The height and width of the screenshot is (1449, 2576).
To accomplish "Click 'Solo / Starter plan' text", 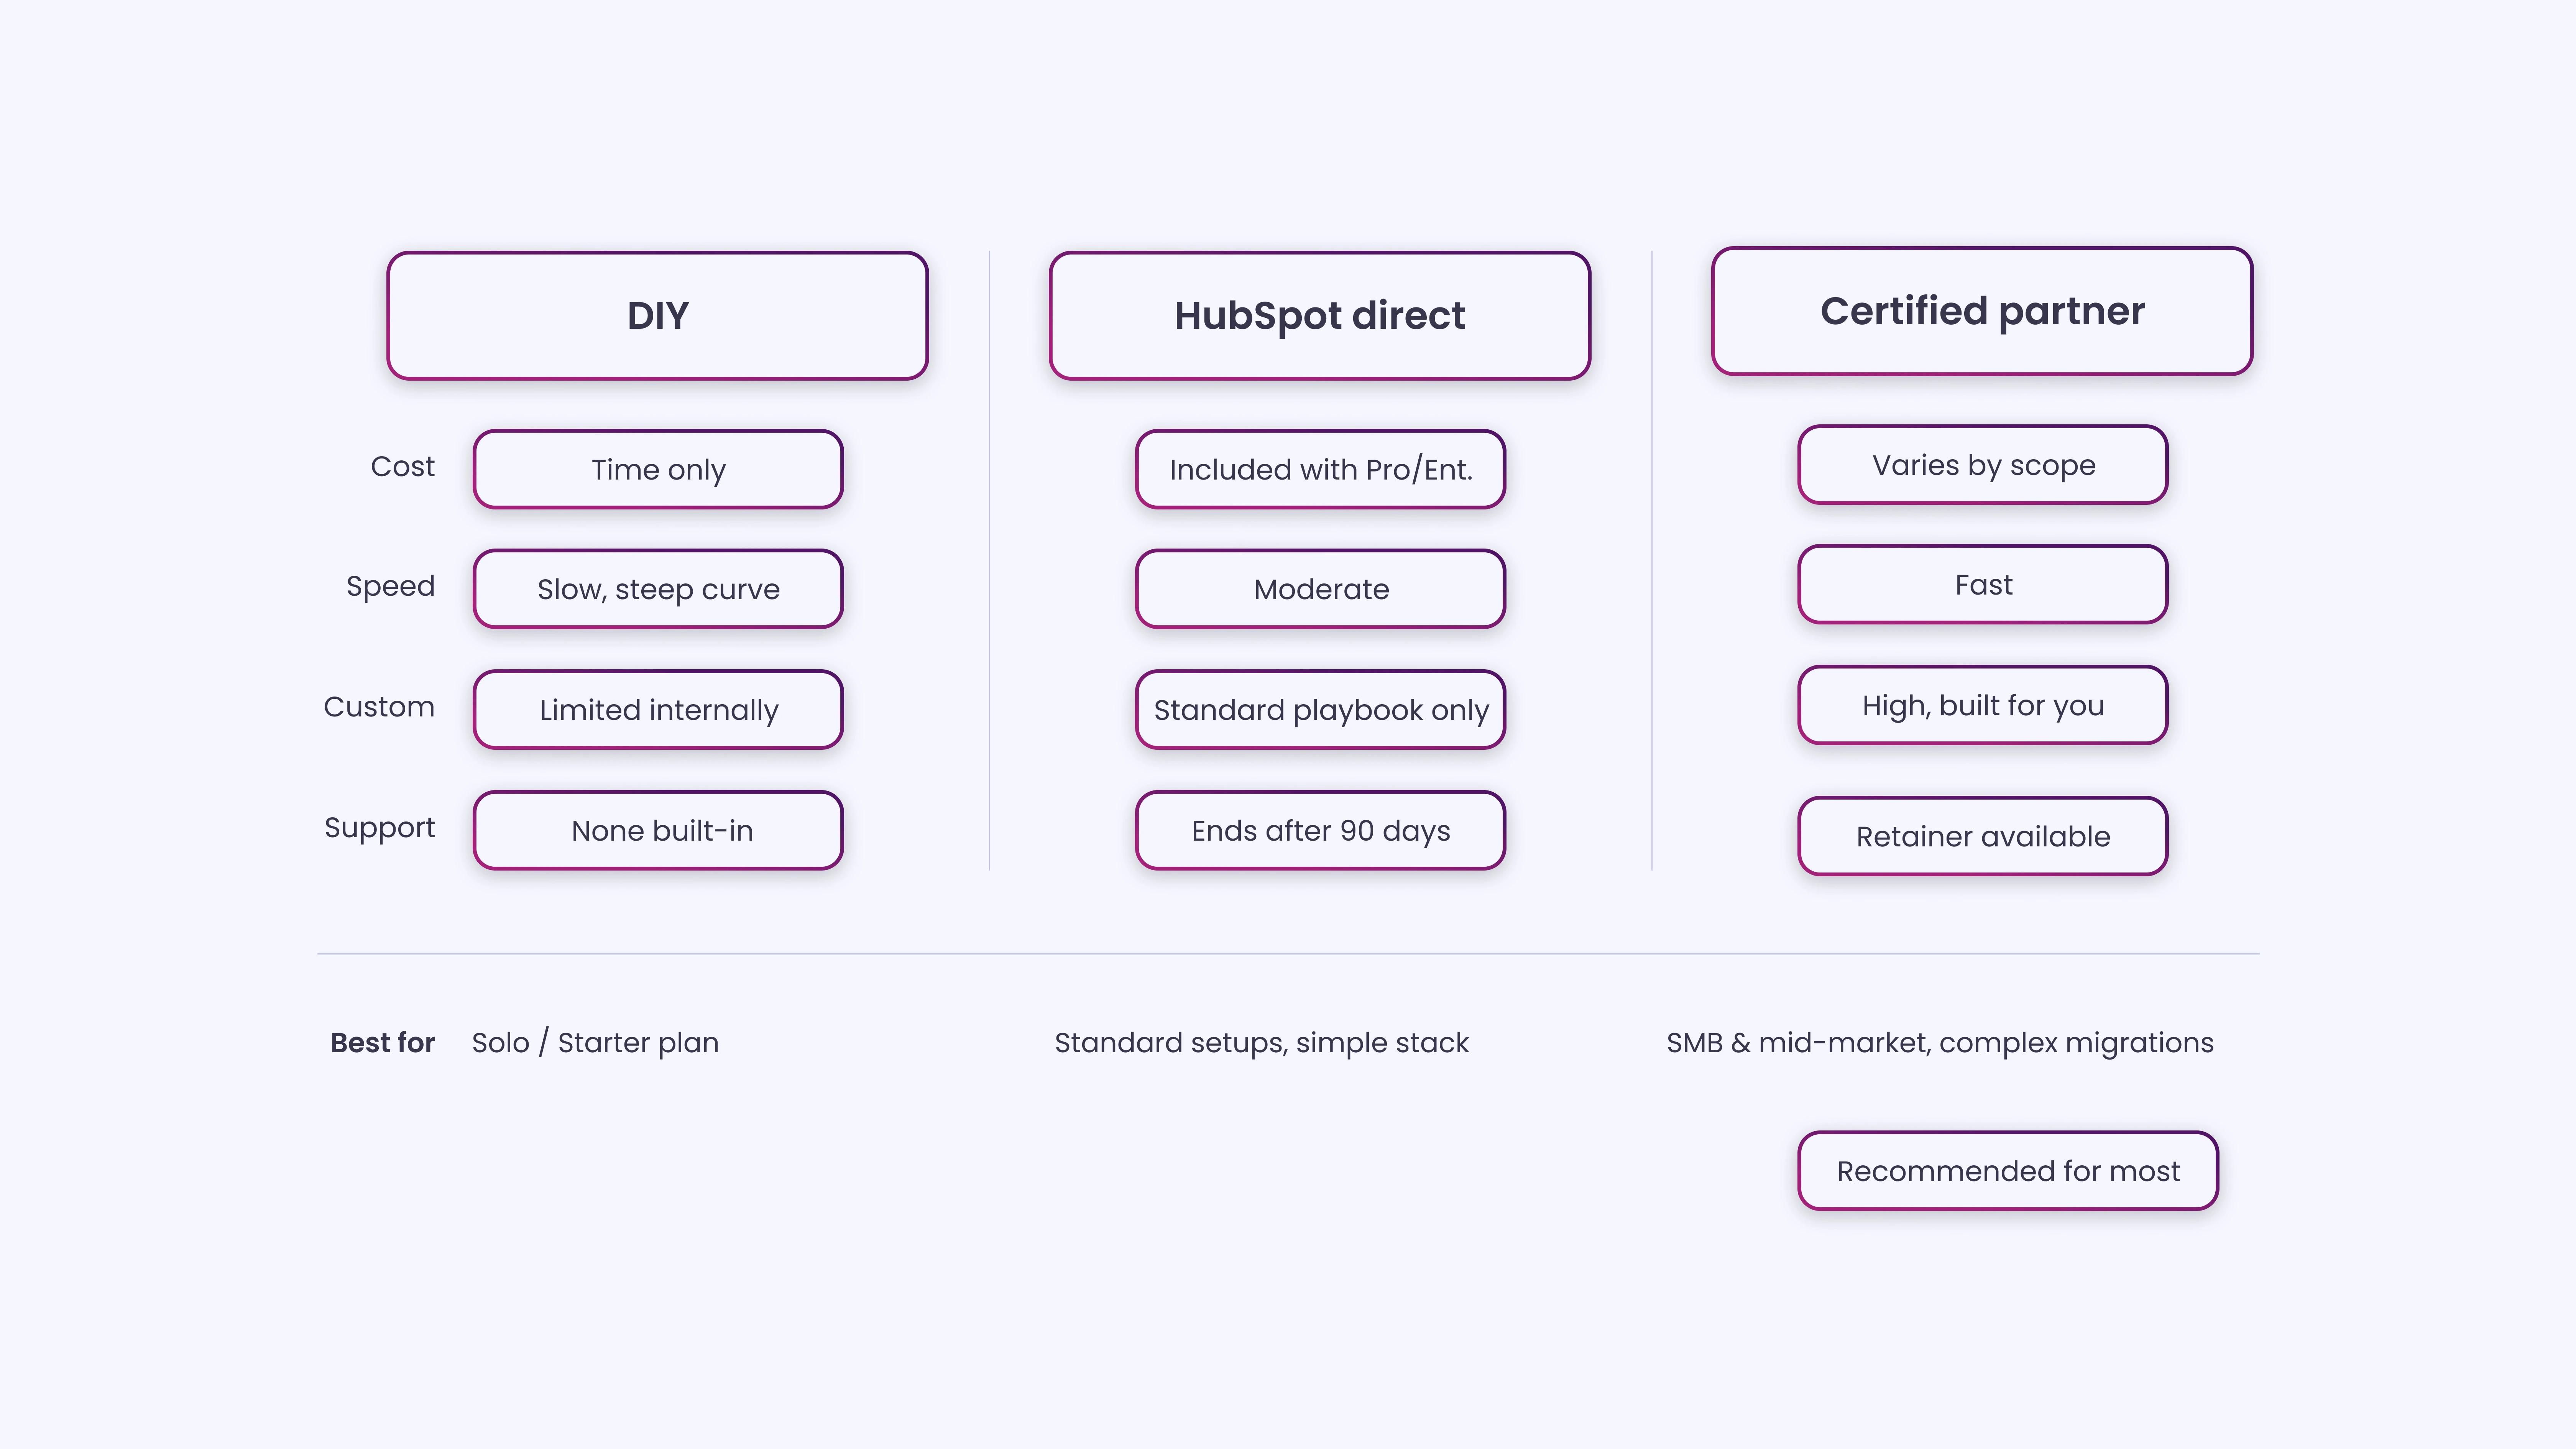I will 595,1043.
